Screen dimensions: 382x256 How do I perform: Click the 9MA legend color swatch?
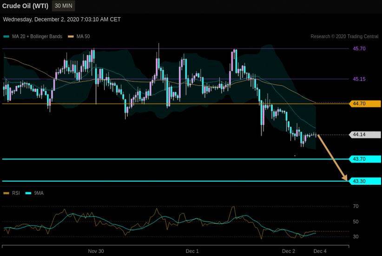click(28, 193)
